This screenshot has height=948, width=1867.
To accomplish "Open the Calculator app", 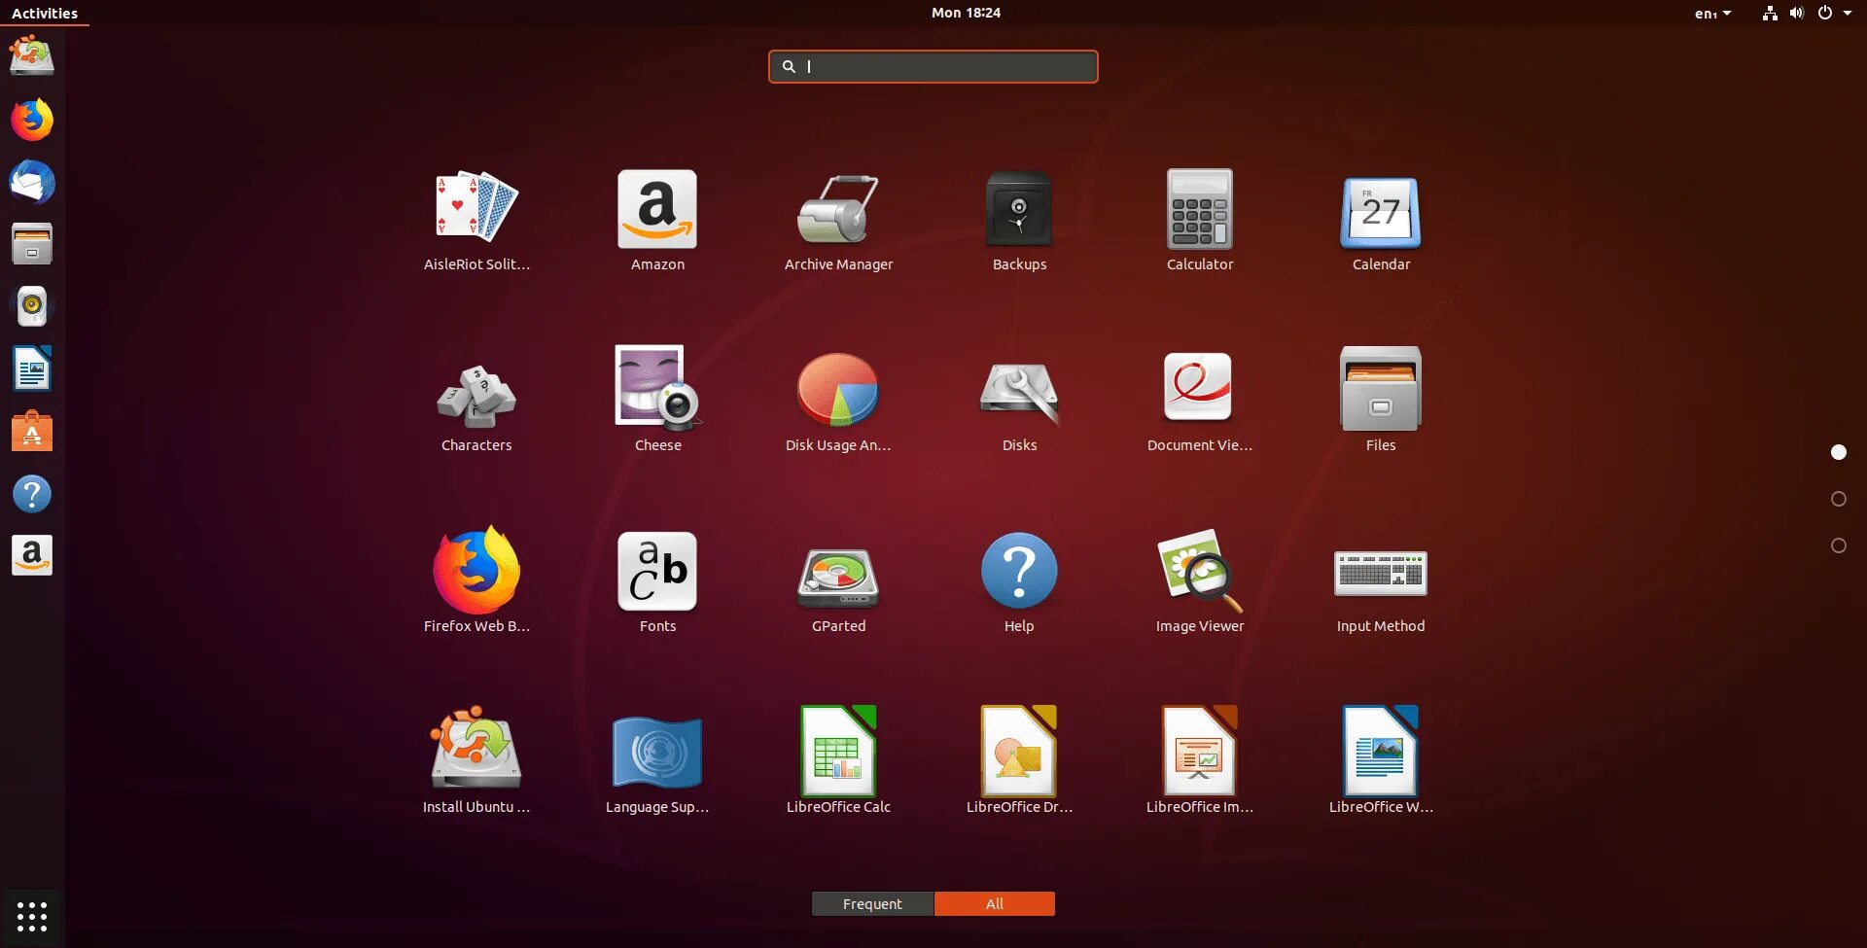I will click(1200, 222).
